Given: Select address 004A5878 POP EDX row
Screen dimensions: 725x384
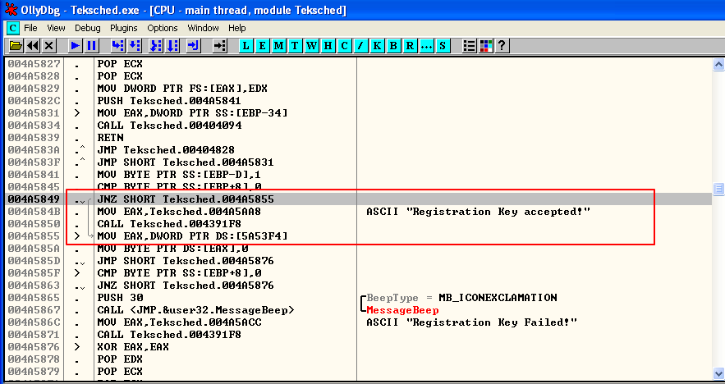Looking at the screenshot, I should [x=358, y=359].
